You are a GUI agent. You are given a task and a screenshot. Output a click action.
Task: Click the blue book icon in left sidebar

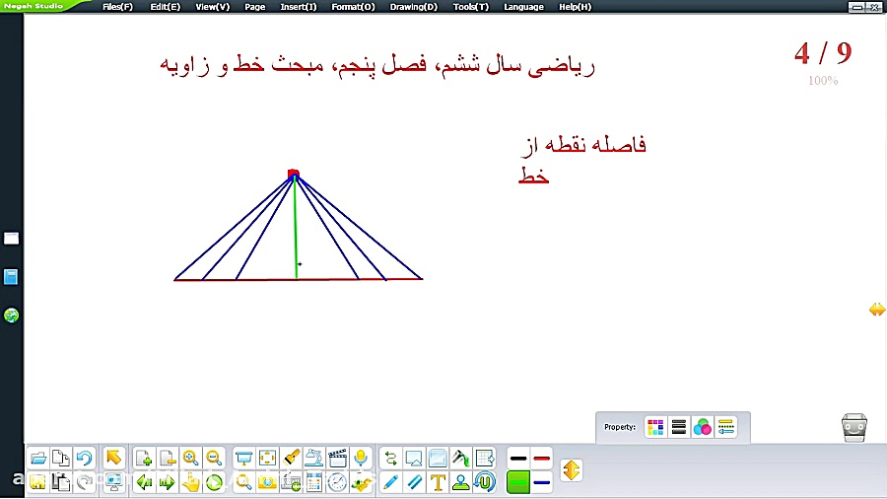[11, 277]
